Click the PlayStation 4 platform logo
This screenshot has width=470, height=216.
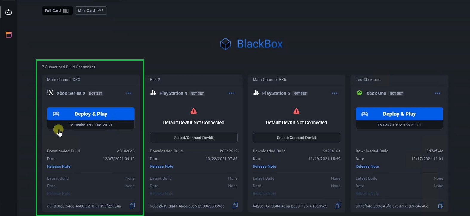153,93
